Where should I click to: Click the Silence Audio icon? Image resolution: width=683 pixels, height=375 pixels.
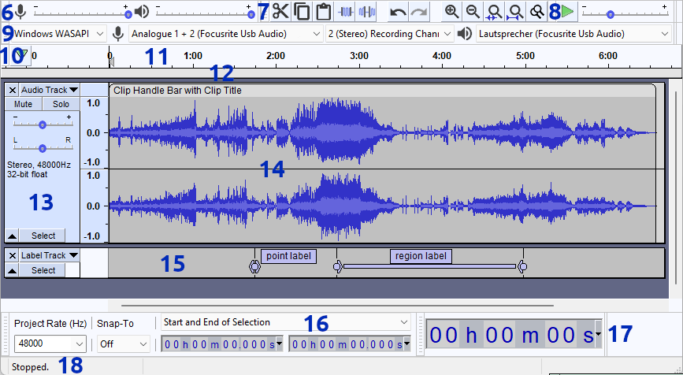click(x=366, y=11)
